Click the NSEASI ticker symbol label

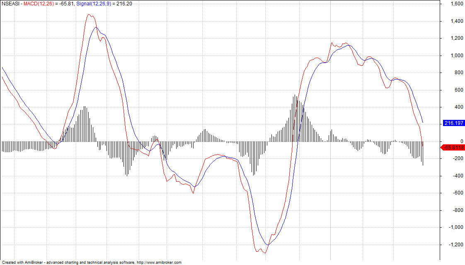(10, 3)
